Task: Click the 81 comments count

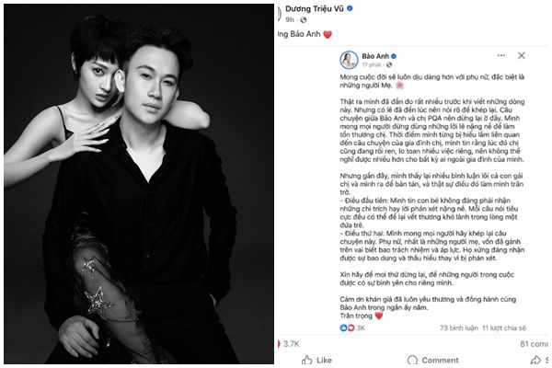Action: tap(534, 344)
